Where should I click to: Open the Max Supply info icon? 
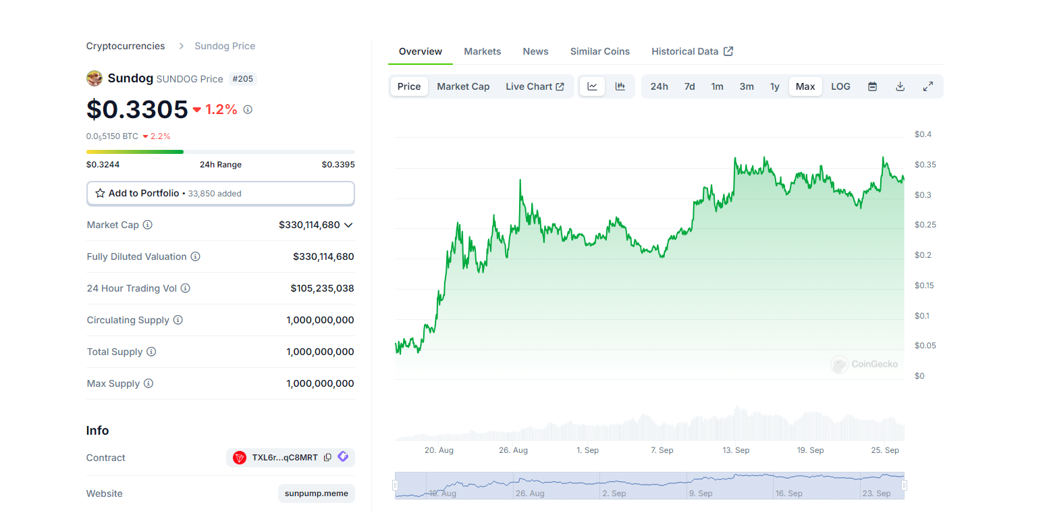pos(148,383)
